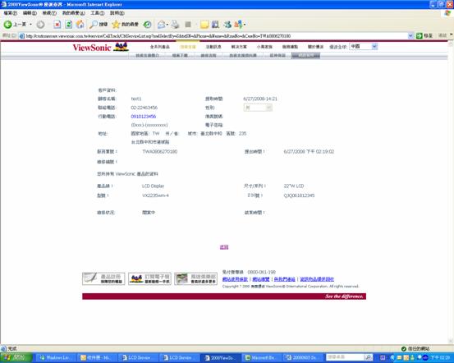Click the taskbar search magnifier button
Screen dimensions: 454x363
coord(369,357)
